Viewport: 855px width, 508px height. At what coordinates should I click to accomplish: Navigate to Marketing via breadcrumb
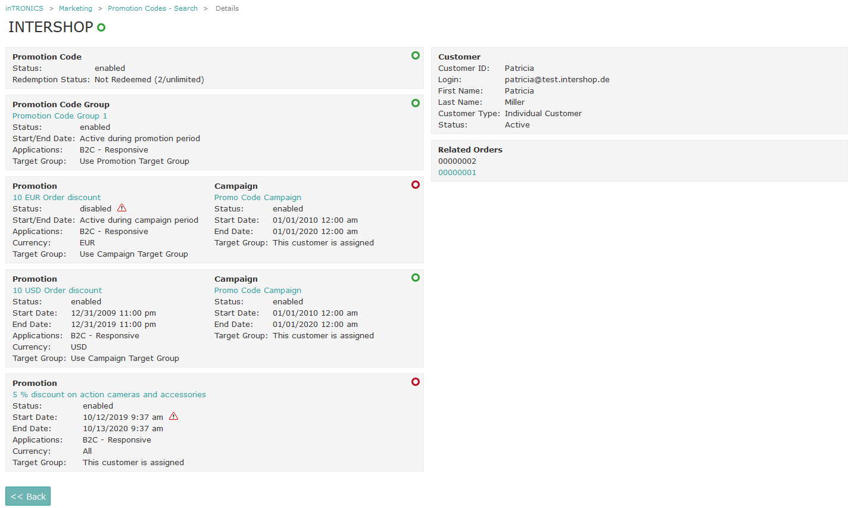point(76,8)
